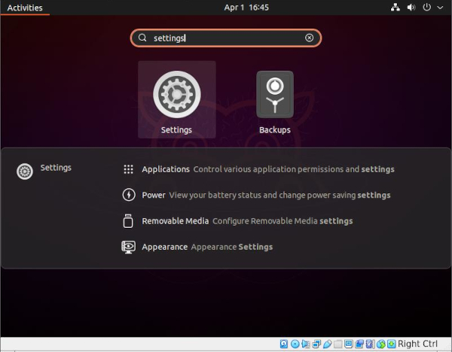
Task: Click the Activities button
Action: pos(25,8)
